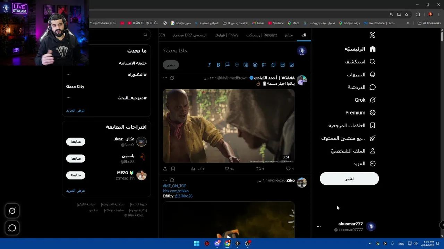Play the VGA4A post video thumbnail
This screenshot has width=444, height=249.
coord(229,126)
